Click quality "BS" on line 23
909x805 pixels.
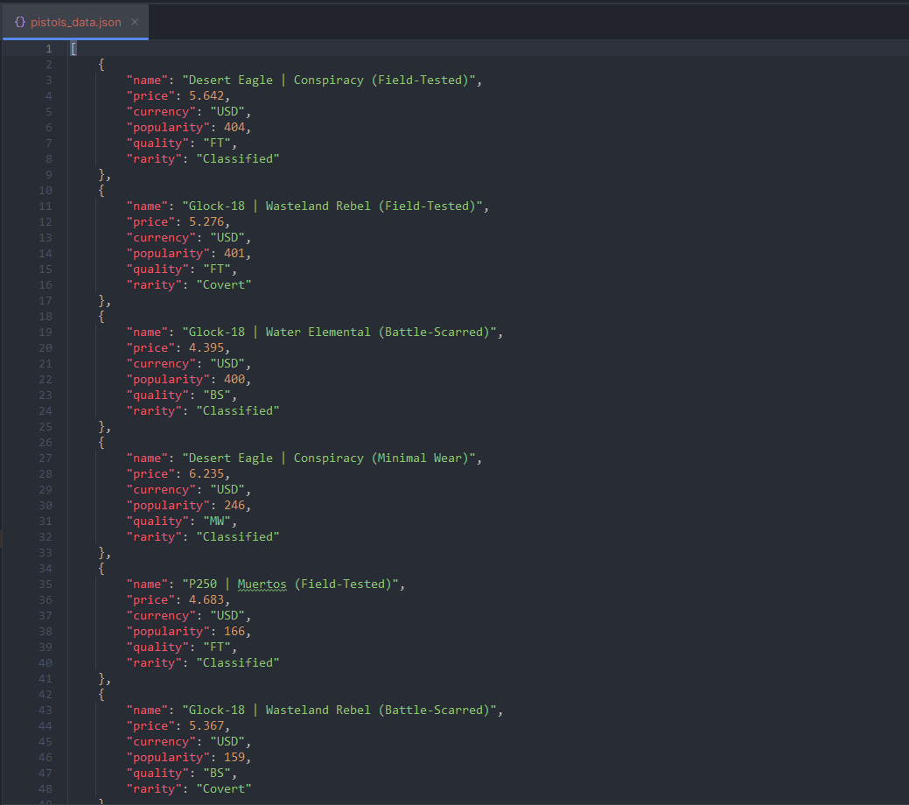[217, 395]
